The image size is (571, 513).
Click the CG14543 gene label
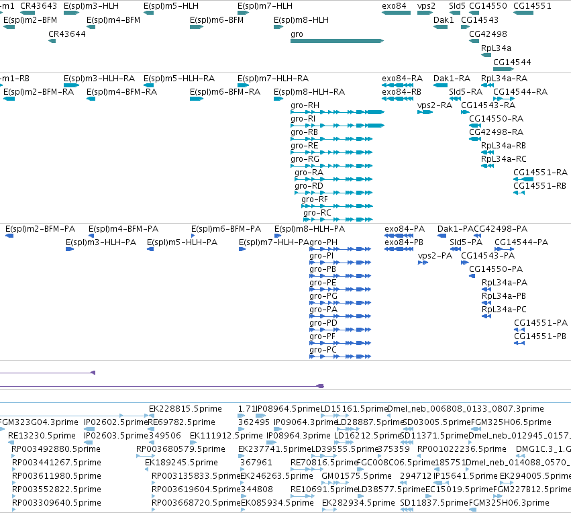(x=480, y=20)
